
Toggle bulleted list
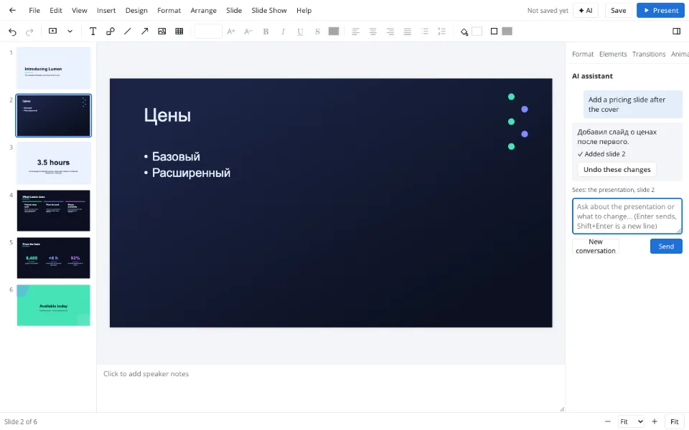click(424, 31)
